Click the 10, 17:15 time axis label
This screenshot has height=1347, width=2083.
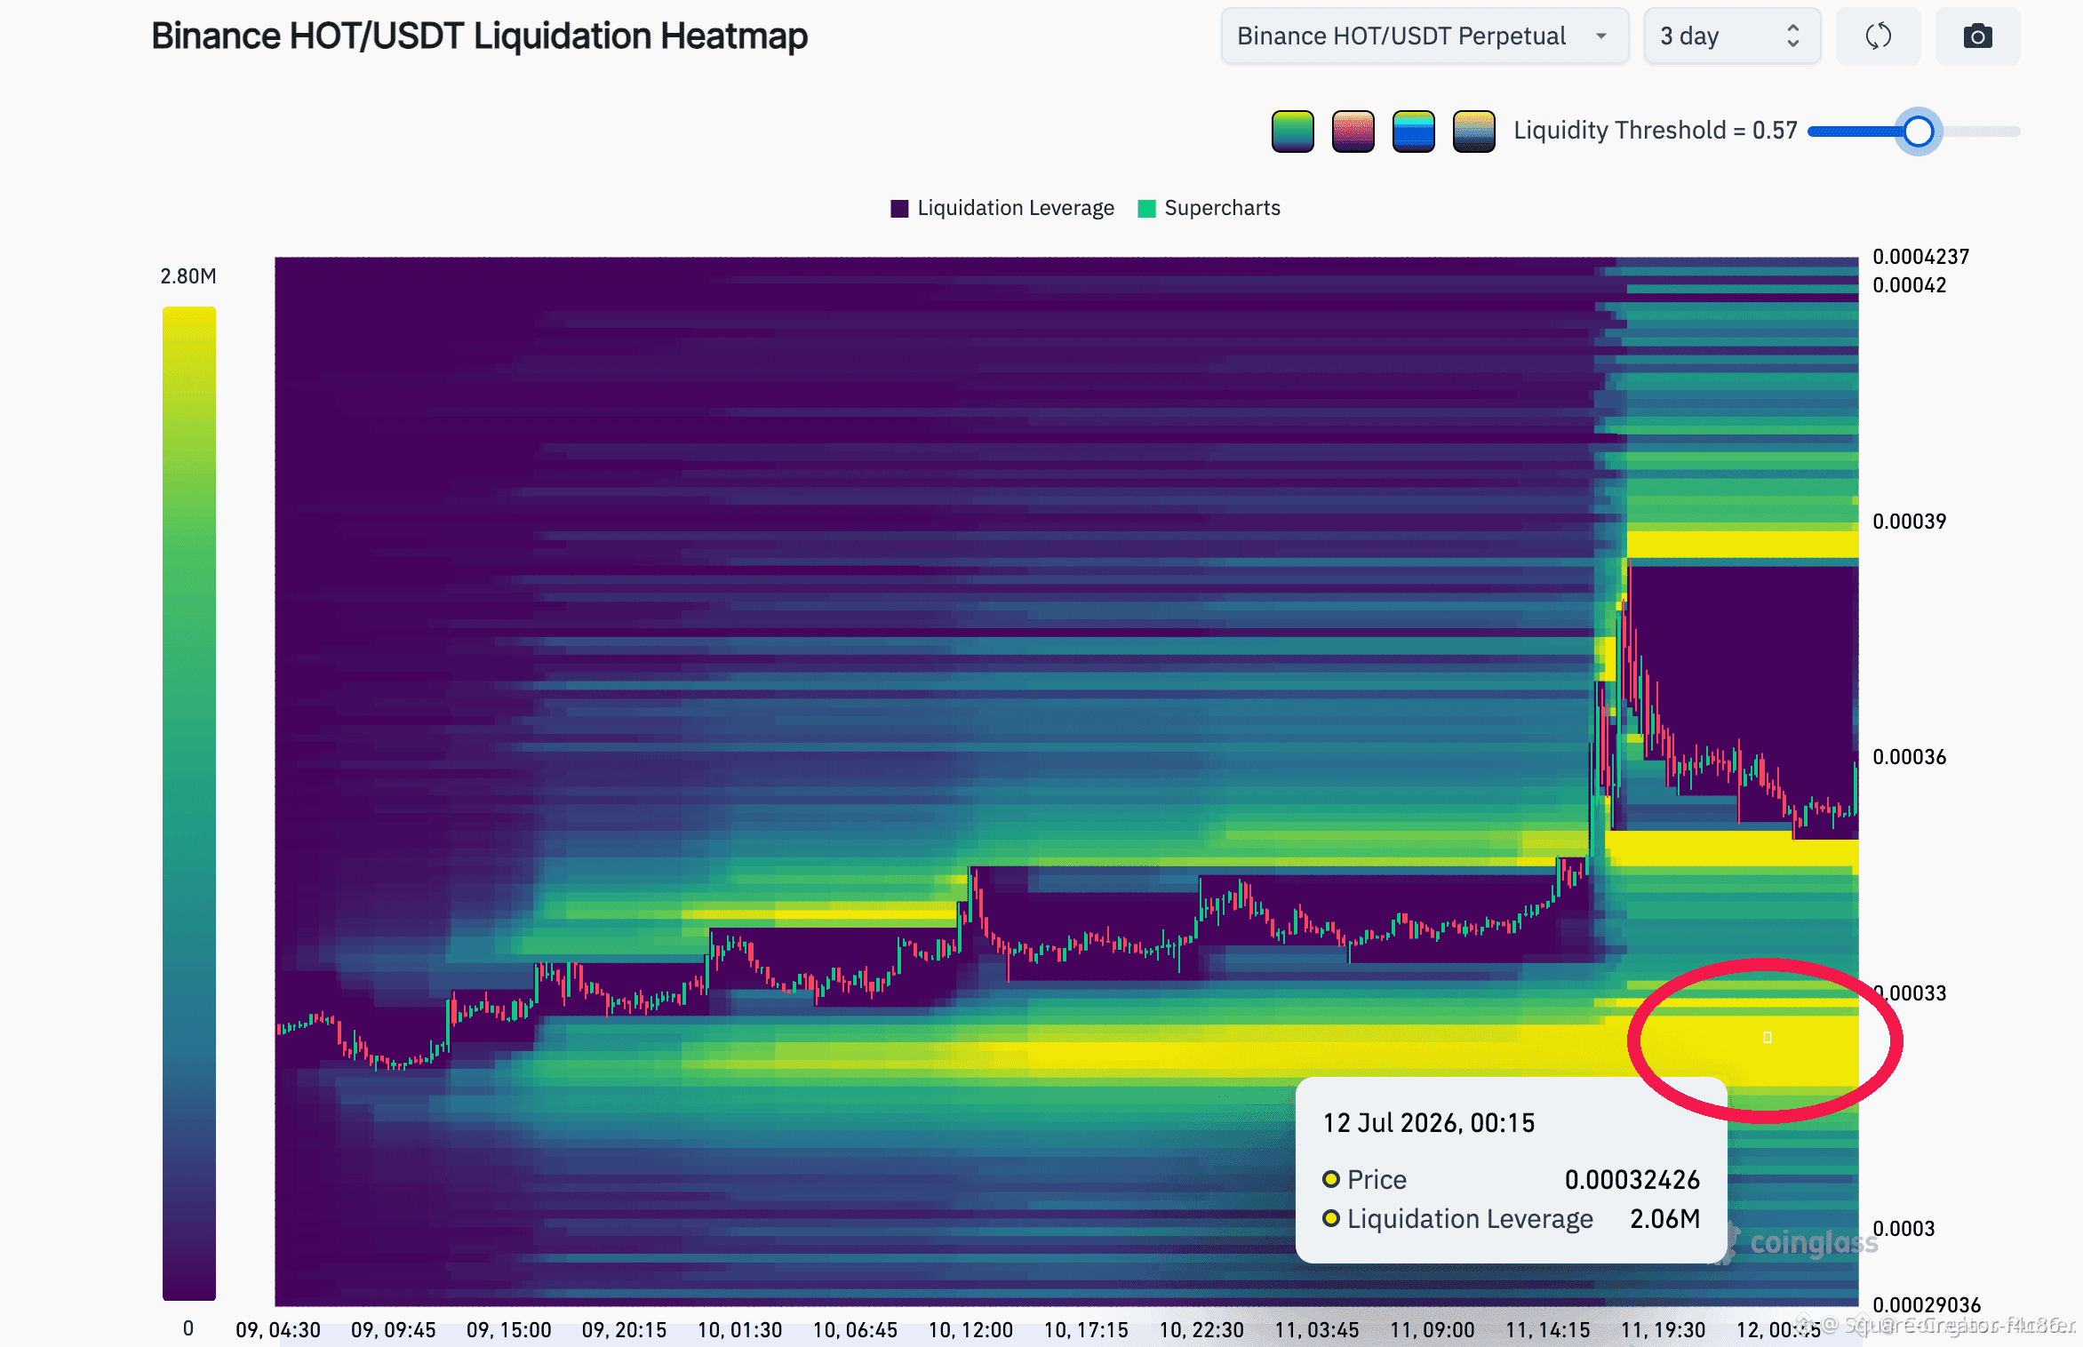point(1087,1330)
